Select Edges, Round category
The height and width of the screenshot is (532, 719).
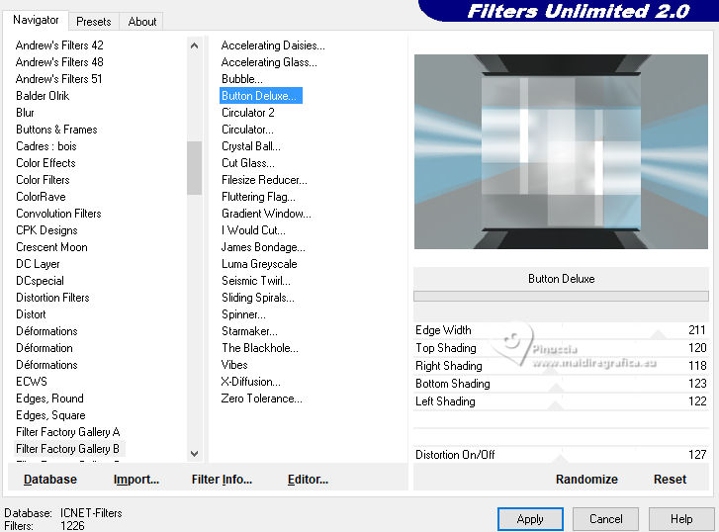tap(49, 399)
